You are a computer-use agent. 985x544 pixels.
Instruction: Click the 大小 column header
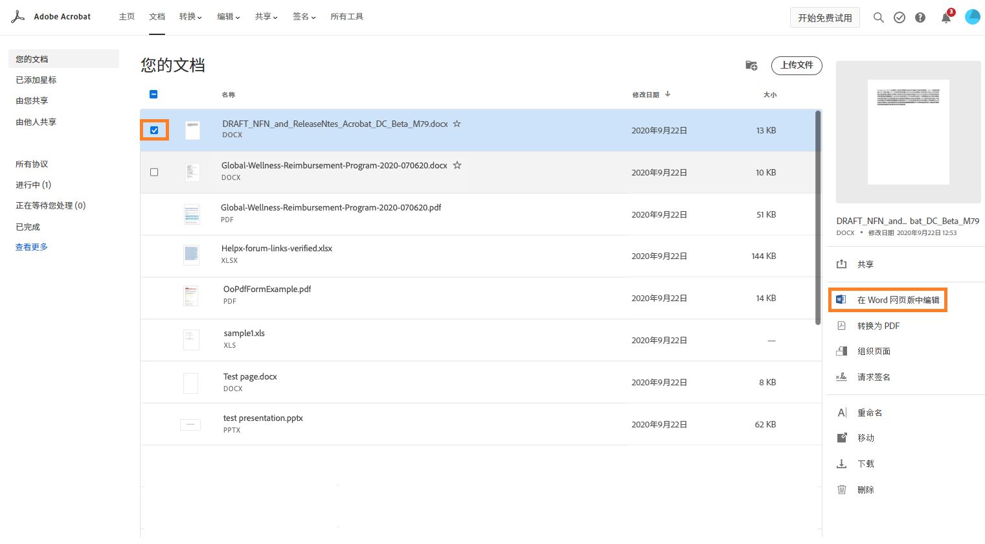(770, 95)
